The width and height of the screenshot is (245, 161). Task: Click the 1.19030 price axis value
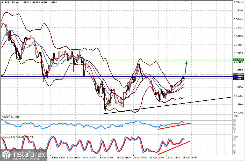pyautogui.click(x=239, y=10)
